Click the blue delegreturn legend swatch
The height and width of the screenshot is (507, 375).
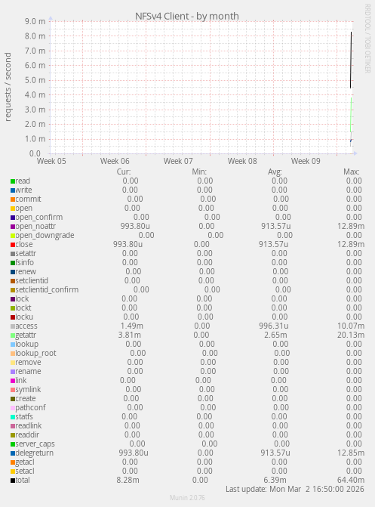[x=13, y=453]
